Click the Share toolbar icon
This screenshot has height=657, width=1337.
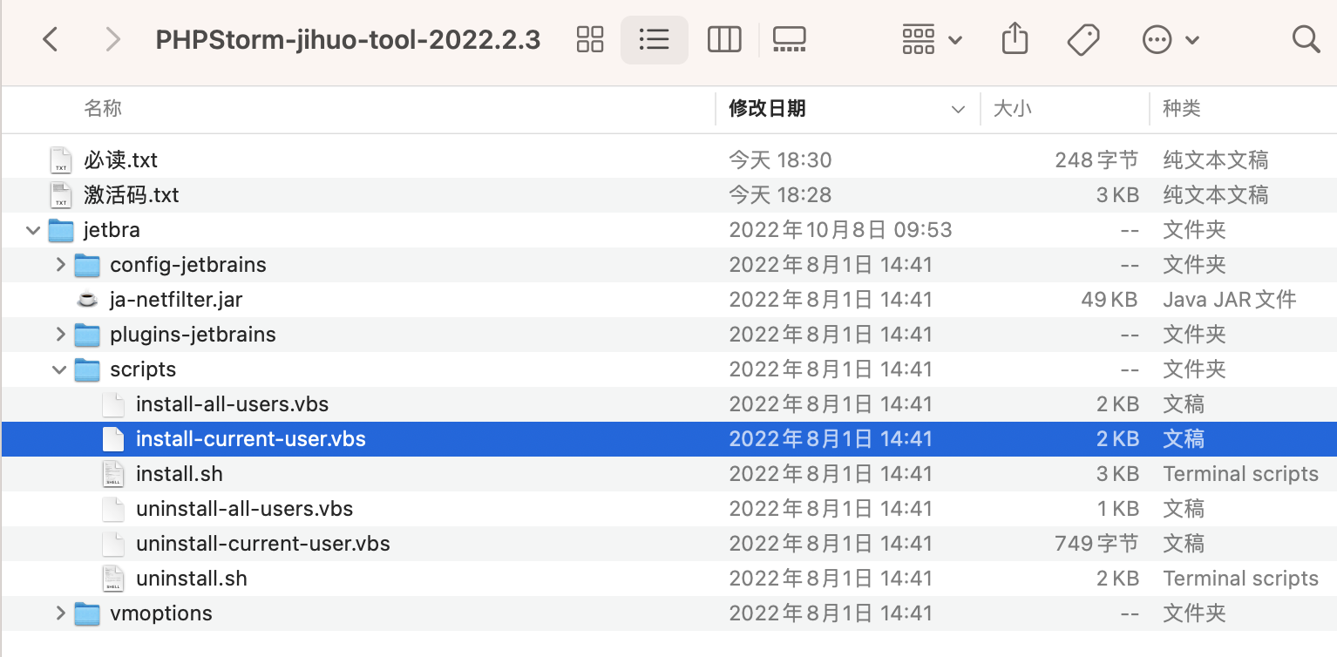tap(1015, 38)
